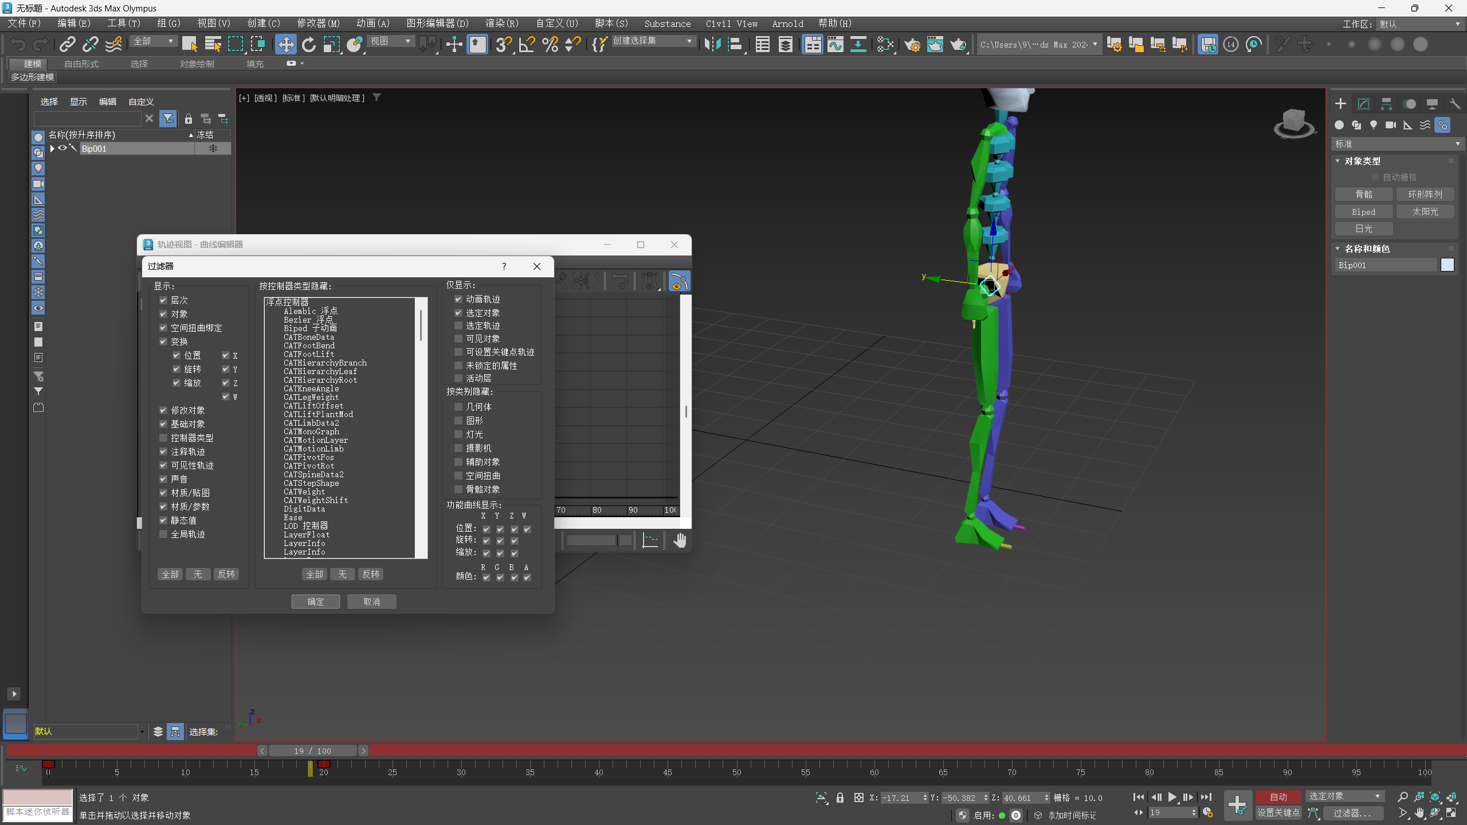Open the 全部 selection filter dropdown
This screenshot has height=825, width=1467.
click(154, 41)
